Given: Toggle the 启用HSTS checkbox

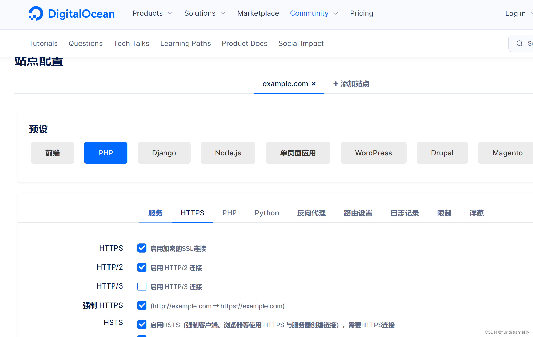Looking at the screenshot, I should [x=142, y=324].
